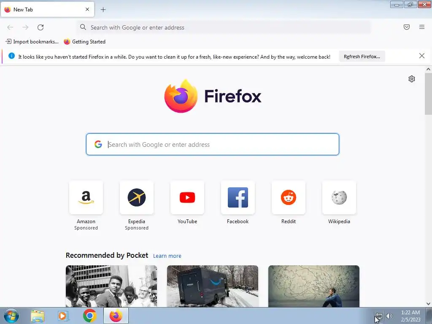Click the taskbar clock showing 1:22 AM
432x324 pixels.
[410, 316]
